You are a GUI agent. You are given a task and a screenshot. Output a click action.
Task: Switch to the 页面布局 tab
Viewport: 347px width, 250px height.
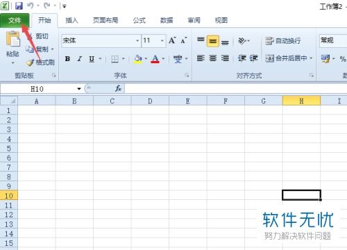click(105, 20)
